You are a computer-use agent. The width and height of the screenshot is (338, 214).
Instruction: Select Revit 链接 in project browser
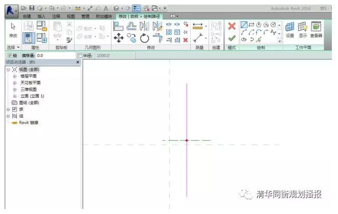coord(29,123)
